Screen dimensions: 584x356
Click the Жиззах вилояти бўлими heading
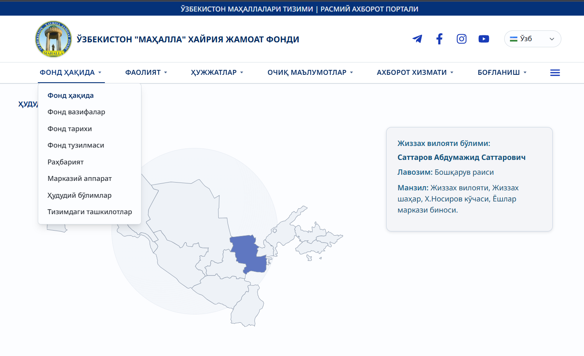(444, 143)
